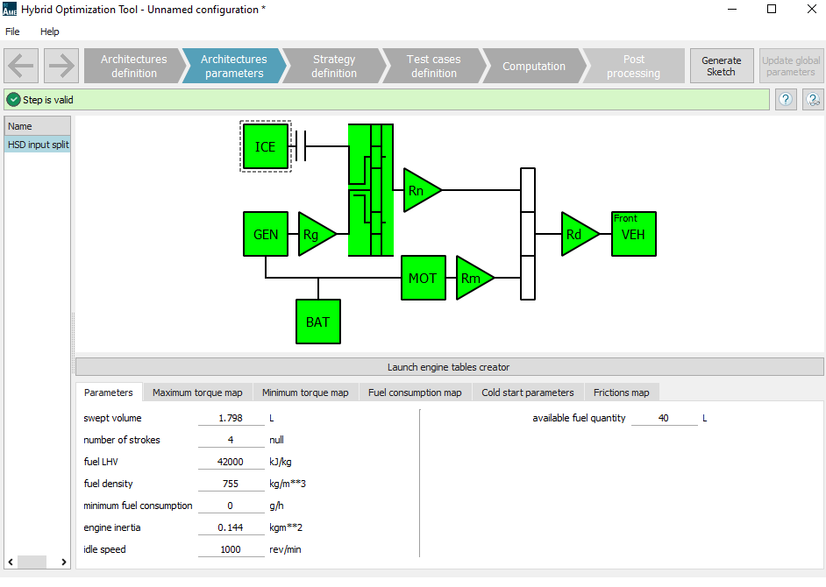Click the Rm reducer triangle icon
This screenshot has width=826, height=587.
470,279
